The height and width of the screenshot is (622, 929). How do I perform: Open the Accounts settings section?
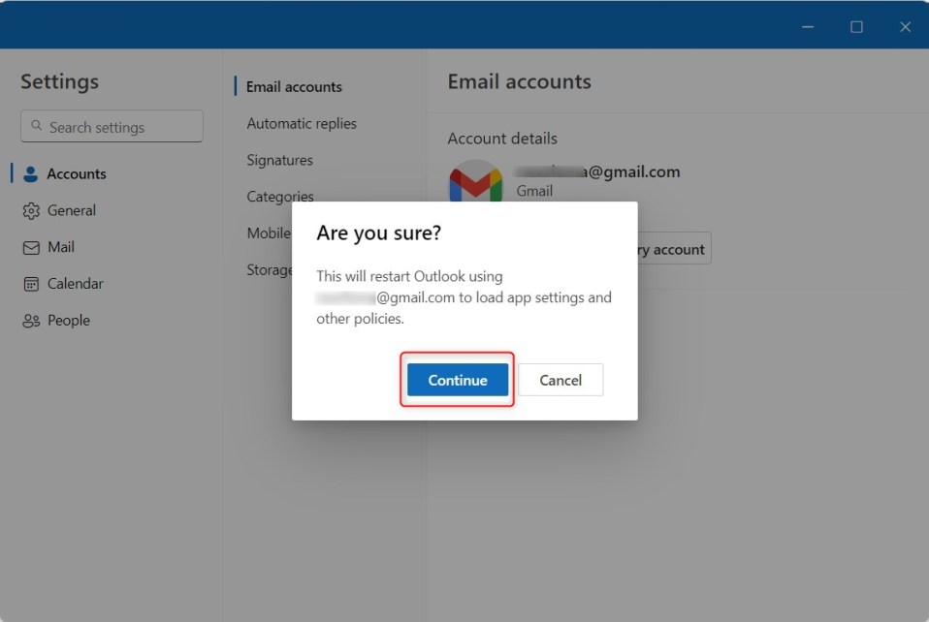(77, 174)
